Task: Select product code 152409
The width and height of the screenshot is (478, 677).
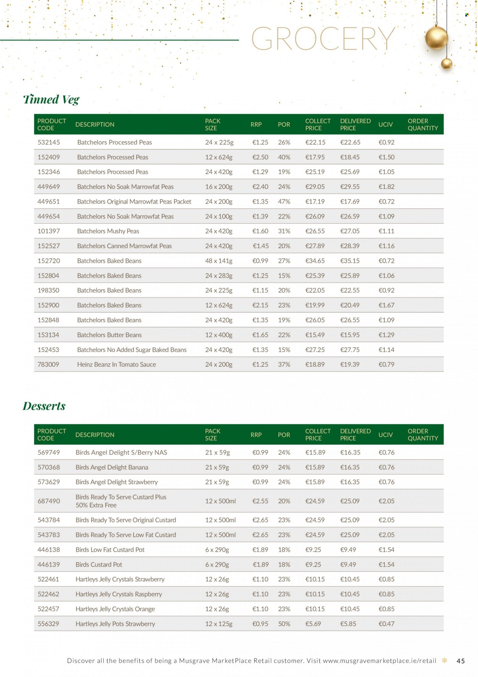Action: (x=49, y=157)
